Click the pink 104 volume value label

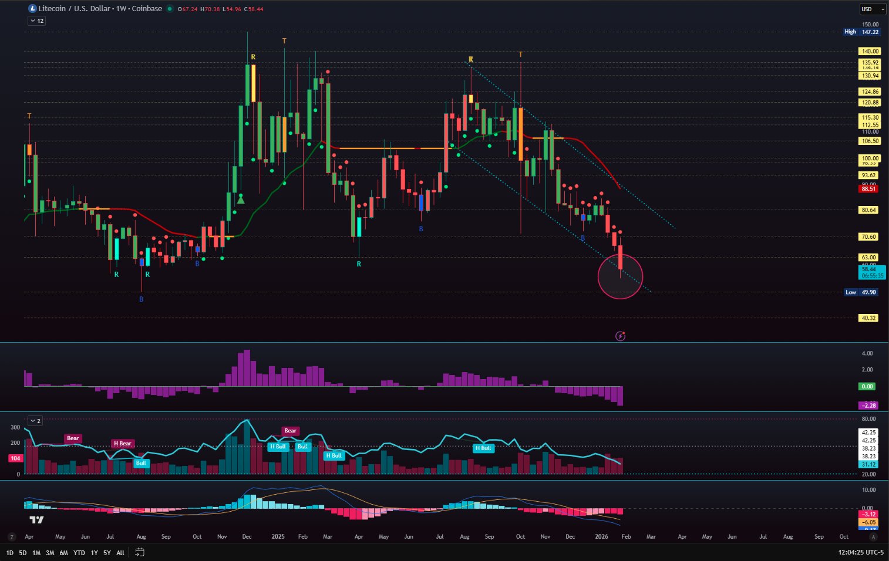tap(15, 458)
